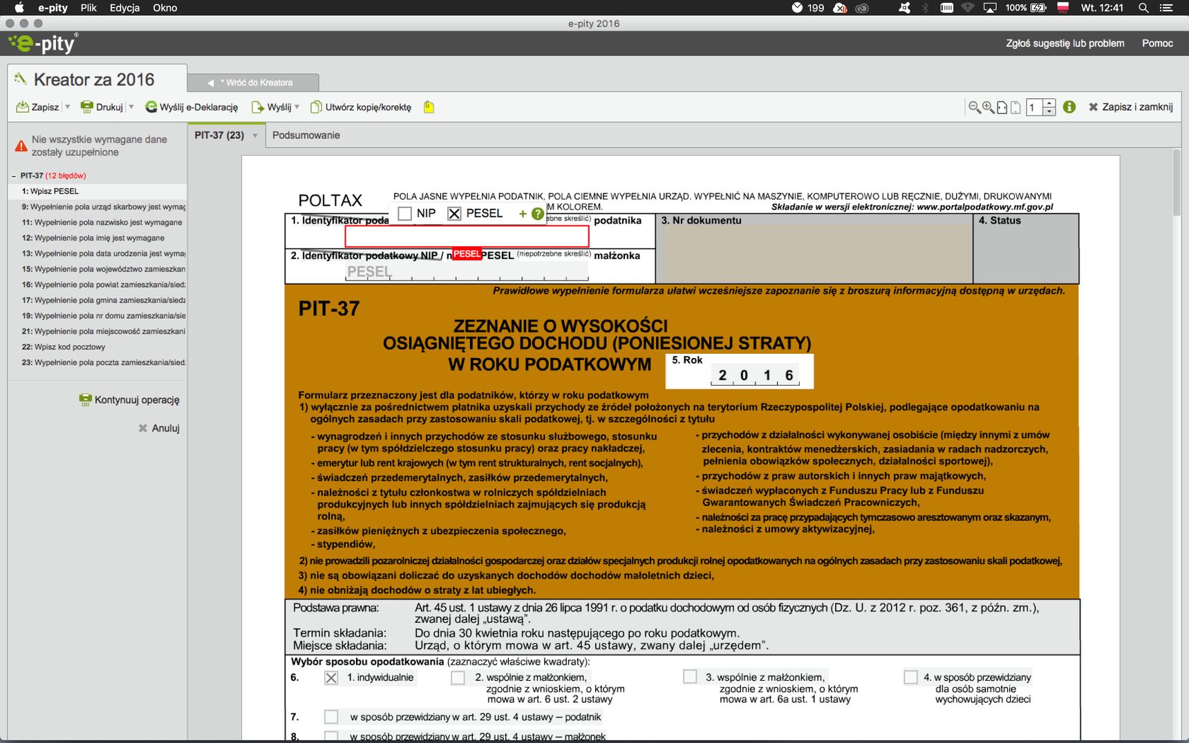Click the red warning triangle icon

[x=21, y=146]
